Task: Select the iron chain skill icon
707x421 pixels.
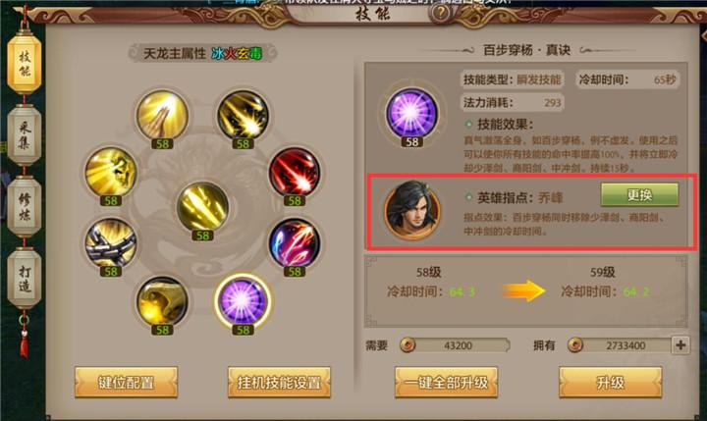Action: [111, 243]
